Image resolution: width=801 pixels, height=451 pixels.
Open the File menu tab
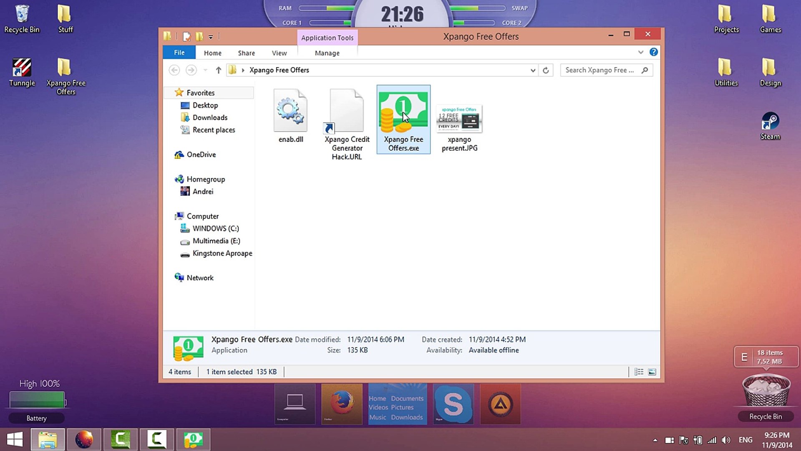(x=179, y=53)
